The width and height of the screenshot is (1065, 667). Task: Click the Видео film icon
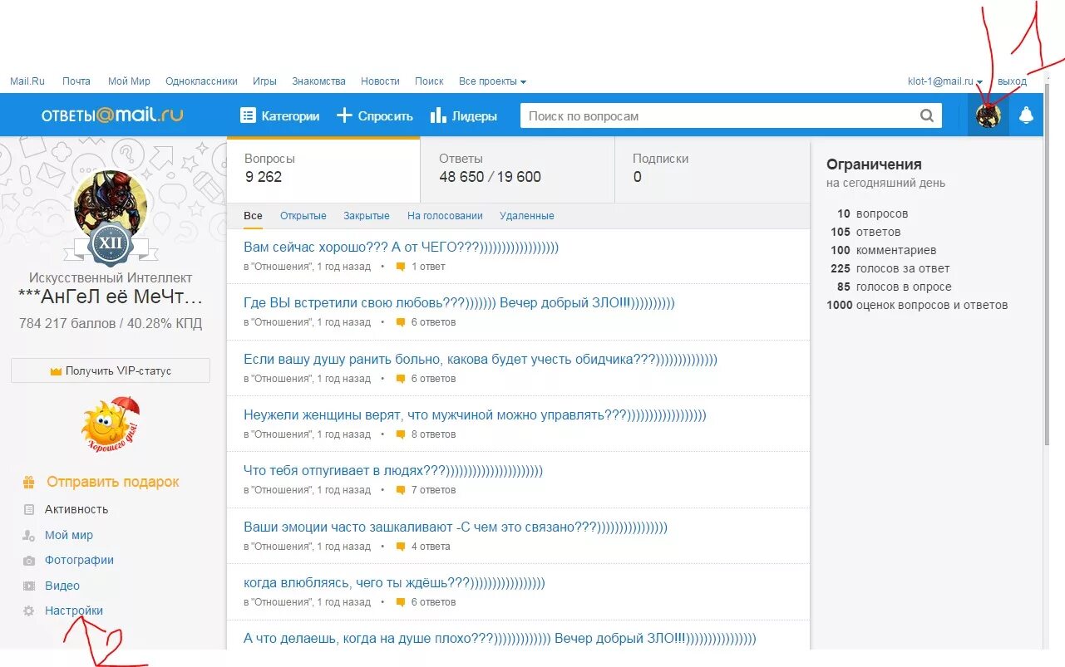click(x=29, y=586)
